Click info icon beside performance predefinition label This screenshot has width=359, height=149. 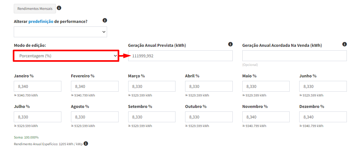click(105, 20)
